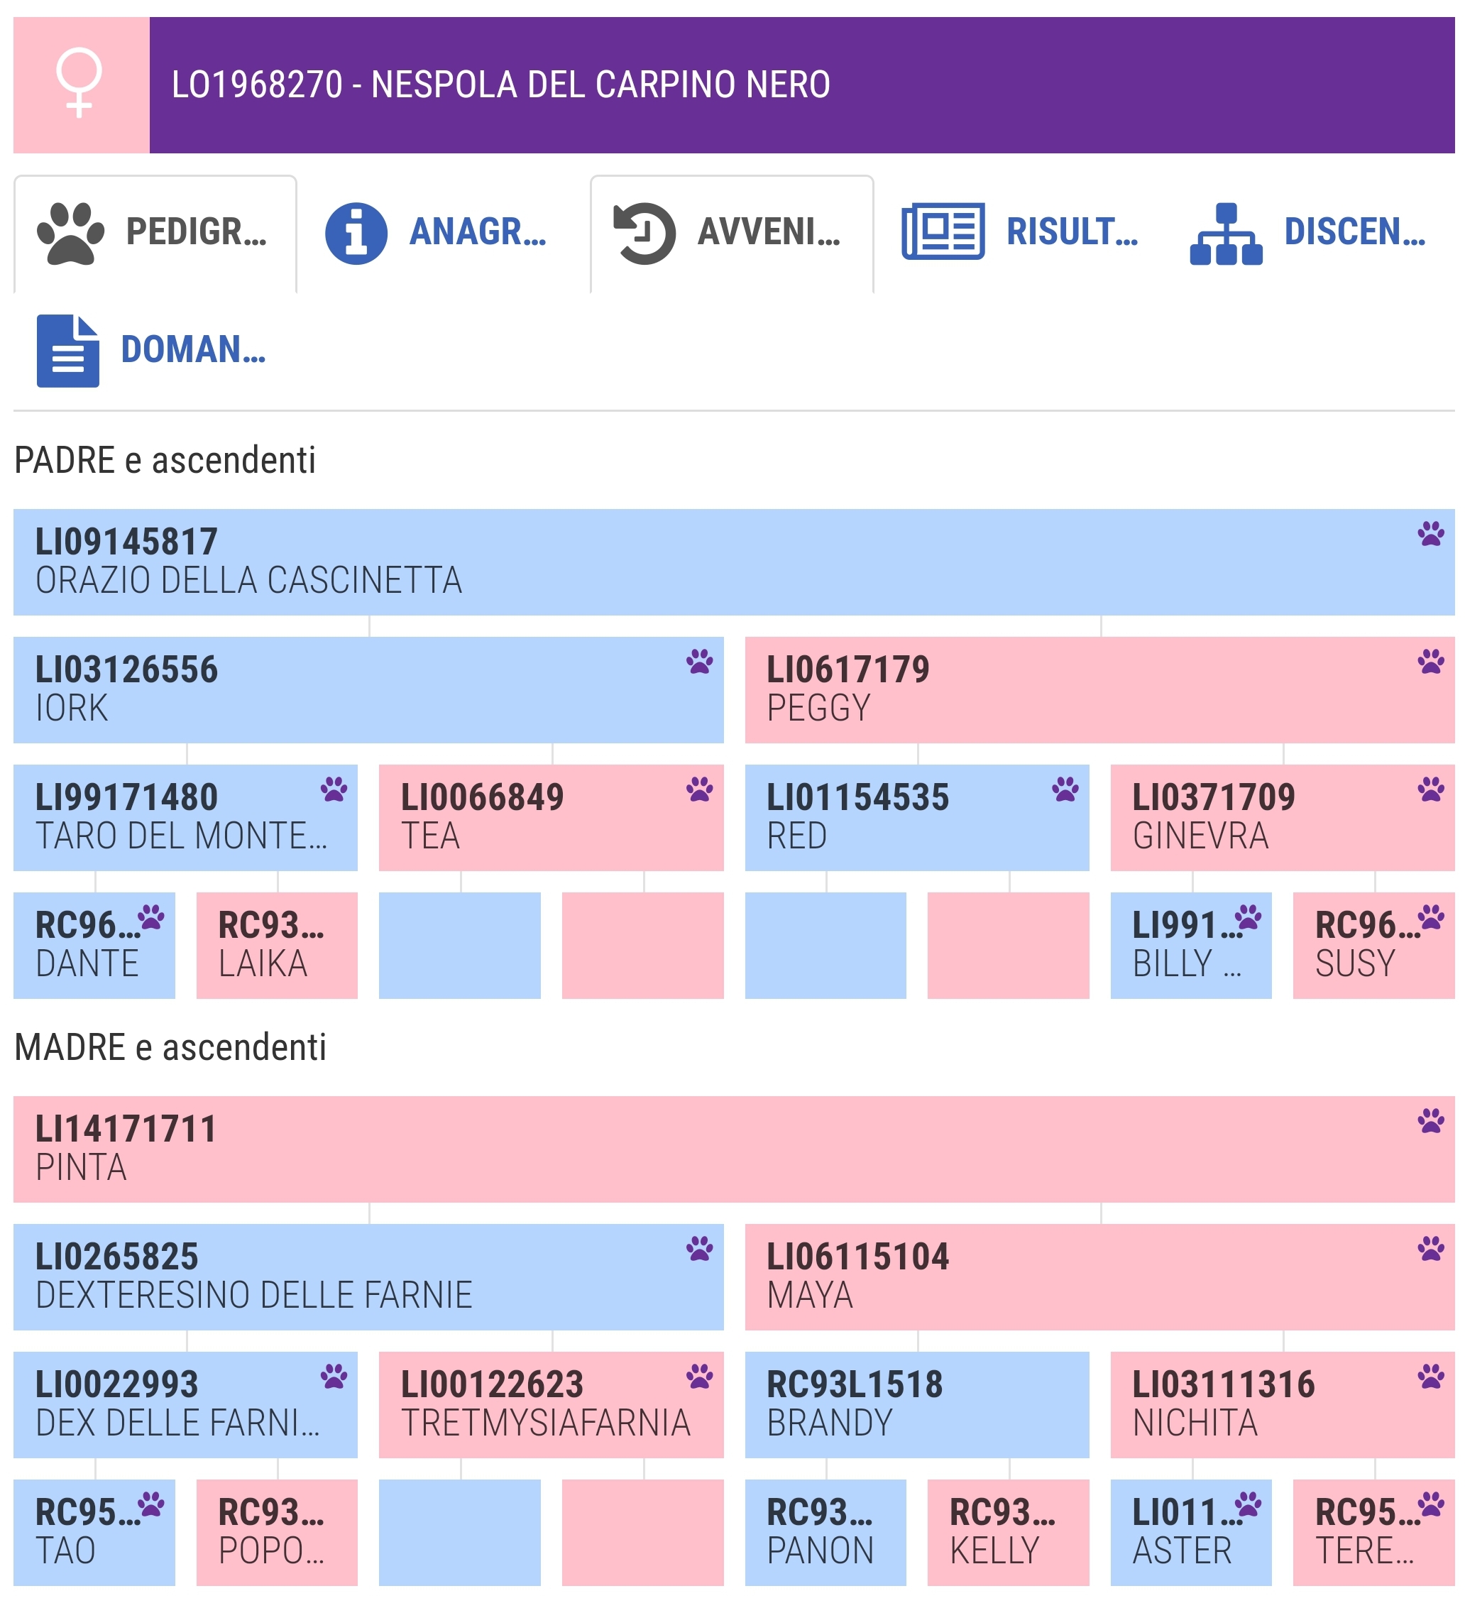Viewport: 1465px width, 1613px height.
Task: Select the TARO DEL MONTE ancestor card
Action: coord(185,817)
